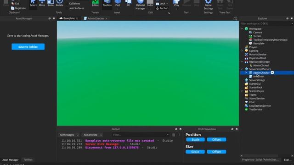
Task: Click the Cut command
Action: pyautogui.click(x=15, y=3)
